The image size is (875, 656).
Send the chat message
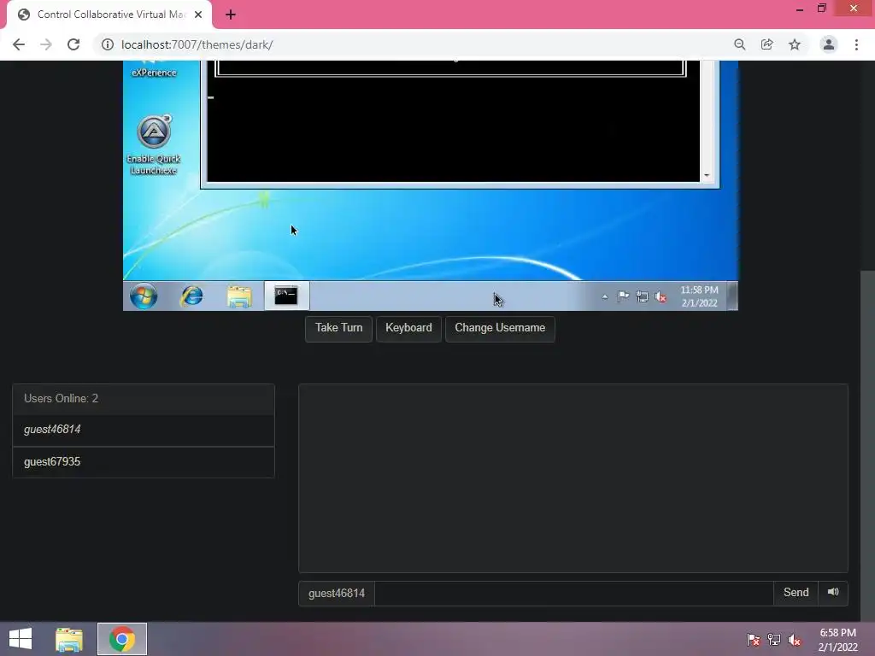[x=796, y=593]
